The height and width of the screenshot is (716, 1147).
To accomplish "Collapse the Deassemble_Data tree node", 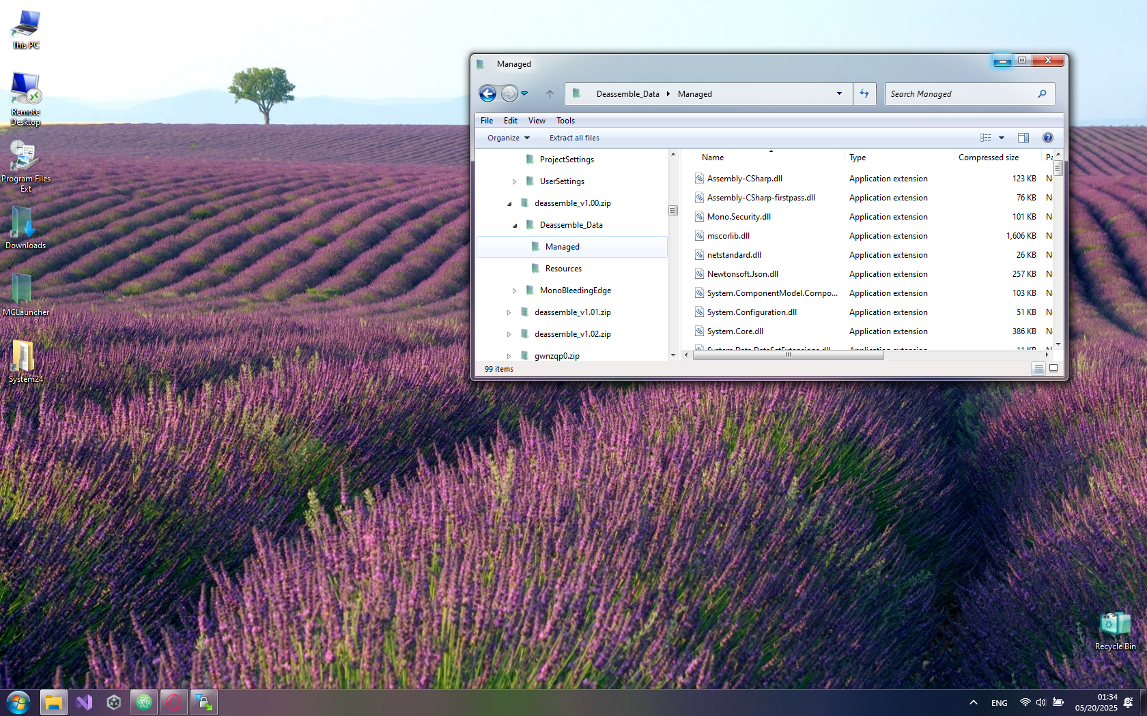I will pos(515,225).
